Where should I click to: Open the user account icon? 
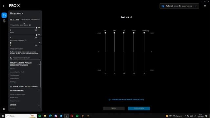point(205,6)
